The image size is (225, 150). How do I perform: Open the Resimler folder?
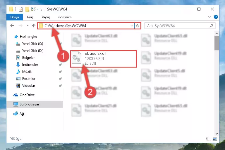[29, 79]
